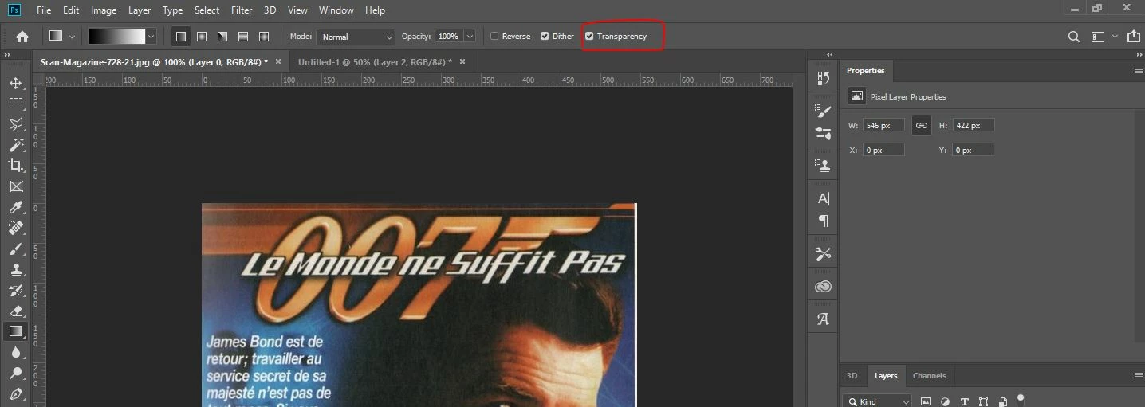Open the Image menu

(x=104, y=10)
